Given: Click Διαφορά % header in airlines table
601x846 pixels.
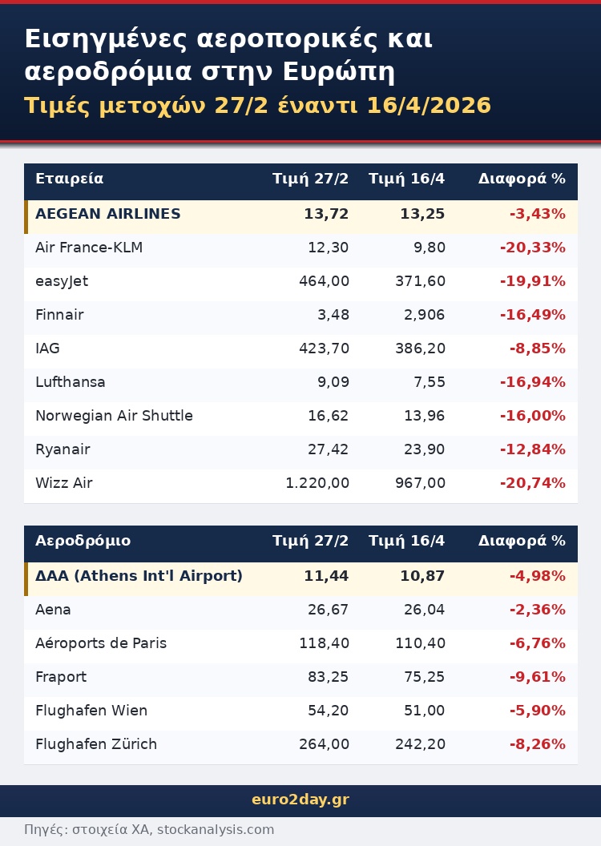Looking at the screenshot, I should (x=522, y=179).
